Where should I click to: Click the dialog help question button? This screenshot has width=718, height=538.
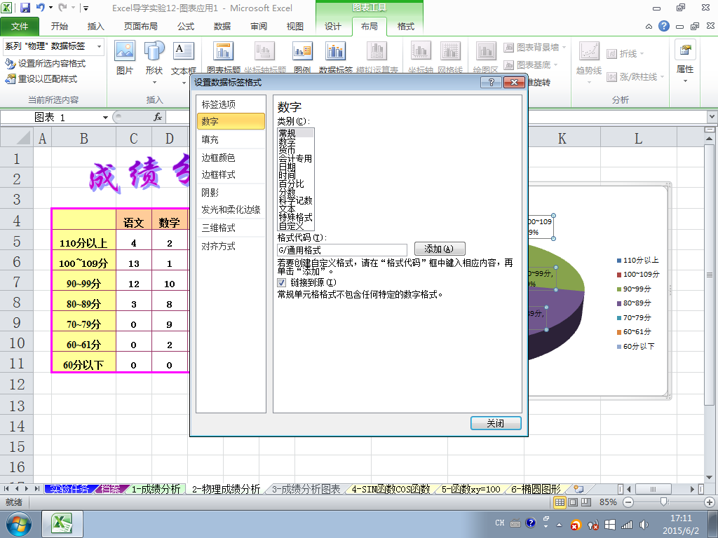coord(491,83)
